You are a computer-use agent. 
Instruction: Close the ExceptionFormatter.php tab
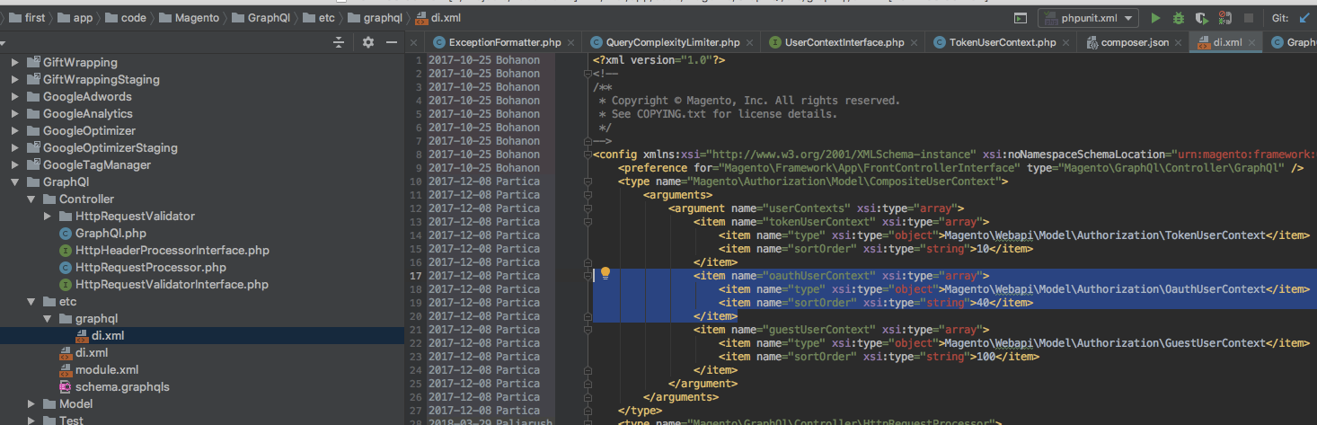point(571,42)
